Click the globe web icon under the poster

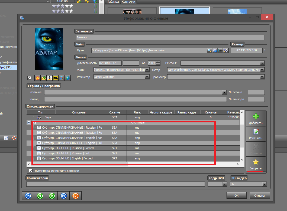(x=67, y=78)
